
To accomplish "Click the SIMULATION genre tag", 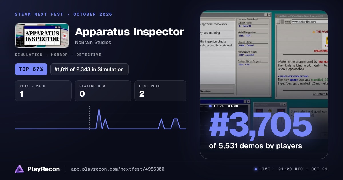I will (29, 55).
